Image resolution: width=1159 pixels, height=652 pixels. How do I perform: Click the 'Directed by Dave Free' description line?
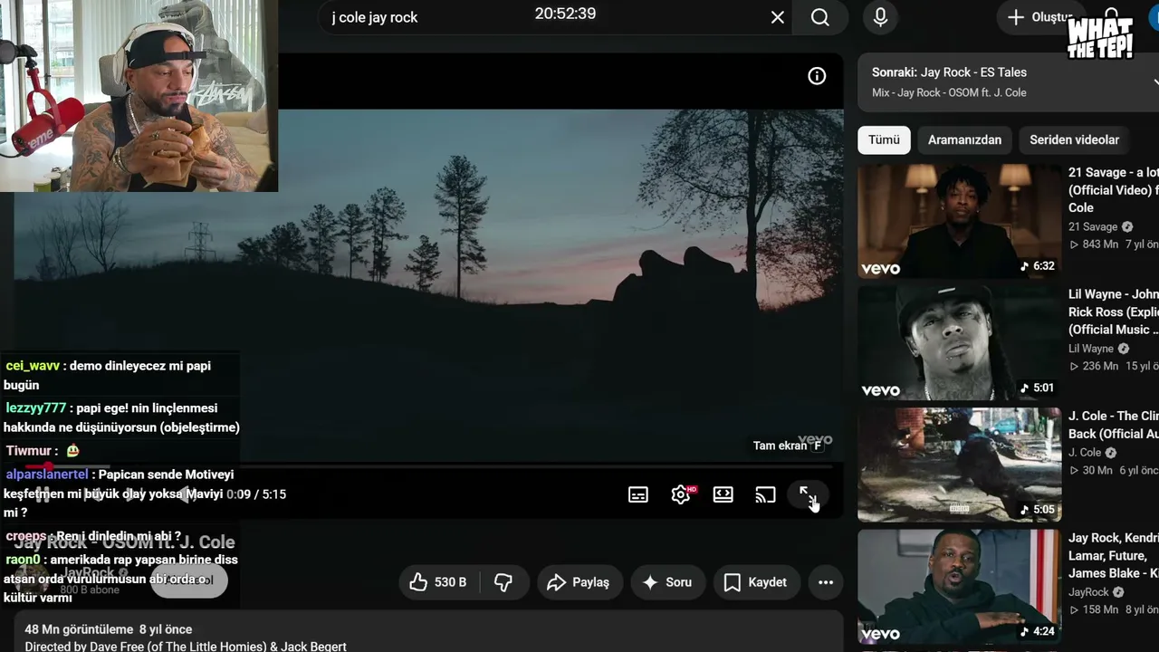(x=186, y=647)
